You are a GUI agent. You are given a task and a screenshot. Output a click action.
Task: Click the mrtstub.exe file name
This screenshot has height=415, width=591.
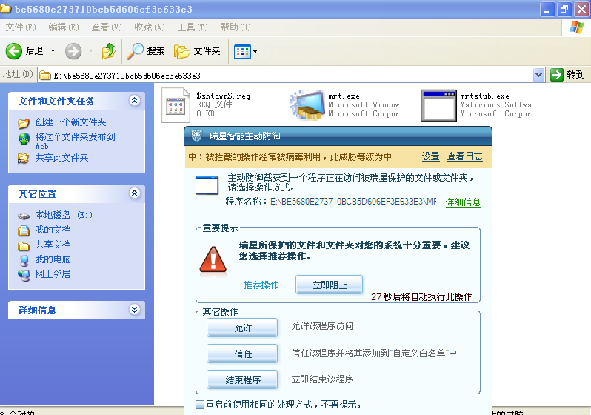[484, 96]
